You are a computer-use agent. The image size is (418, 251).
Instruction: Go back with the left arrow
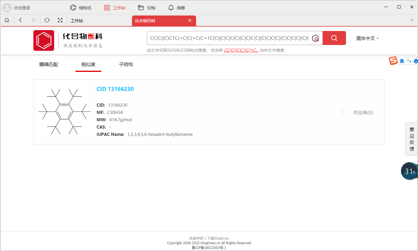[20, 20]
